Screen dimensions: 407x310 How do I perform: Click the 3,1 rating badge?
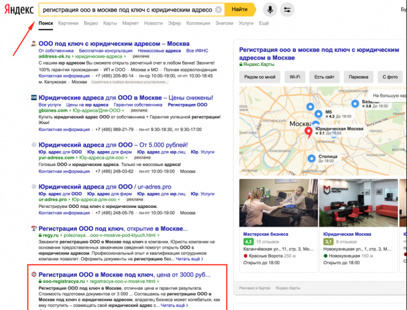328,242
